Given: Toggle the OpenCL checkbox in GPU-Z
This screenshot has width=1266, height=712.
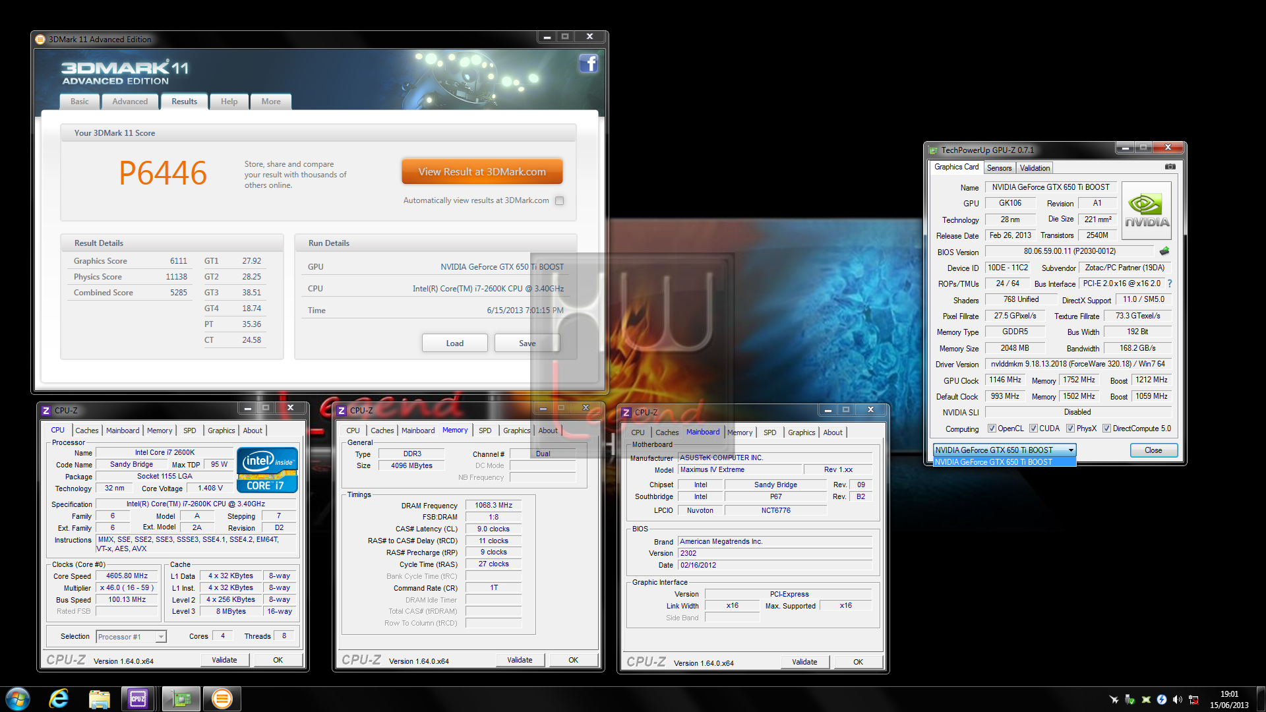Looking at the screenshot, I should (x=992, y=429).
